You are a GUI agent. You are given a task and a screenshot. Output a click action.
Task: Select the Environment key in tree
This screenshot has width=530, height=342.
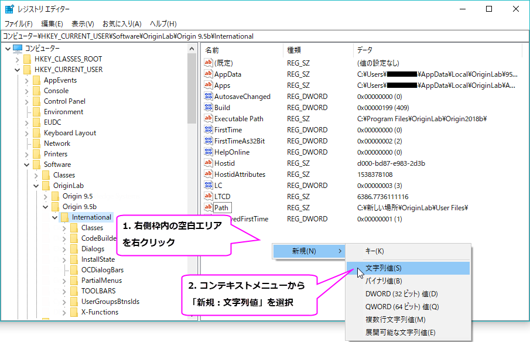pos(63,112)
